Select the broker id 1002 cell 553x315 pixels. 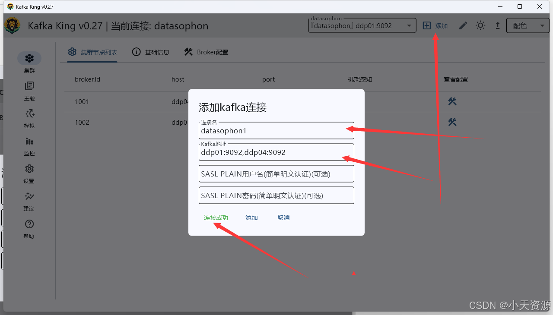pyautogui.click(x=82, y=123)
